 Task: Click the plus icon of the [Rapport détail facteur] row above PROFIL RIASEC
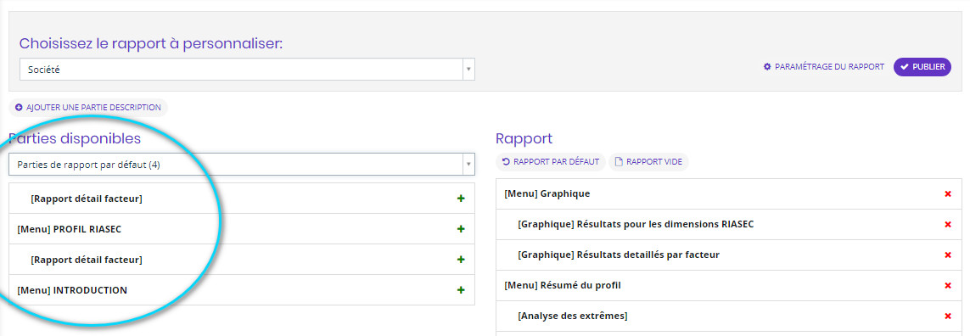point(460,199)
